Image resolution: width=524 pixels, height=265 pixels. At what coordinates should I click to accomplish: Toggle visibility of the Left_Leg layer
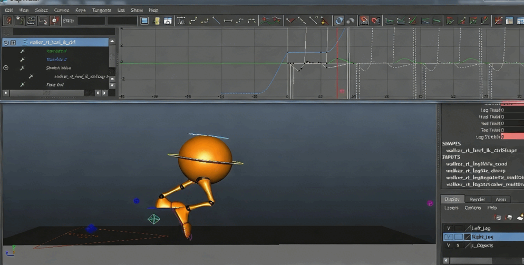pos(449,228)
